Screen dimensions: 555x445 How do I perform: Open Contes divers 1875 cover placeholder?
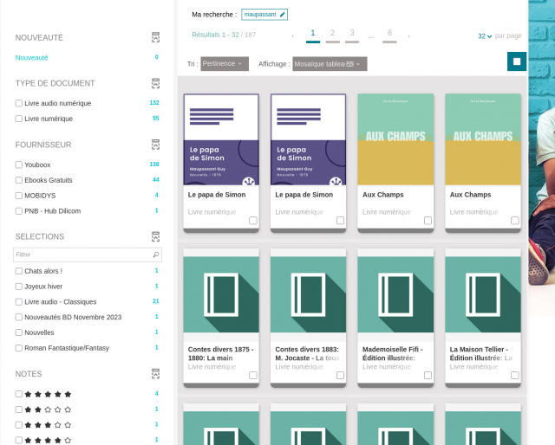point(221,294)
